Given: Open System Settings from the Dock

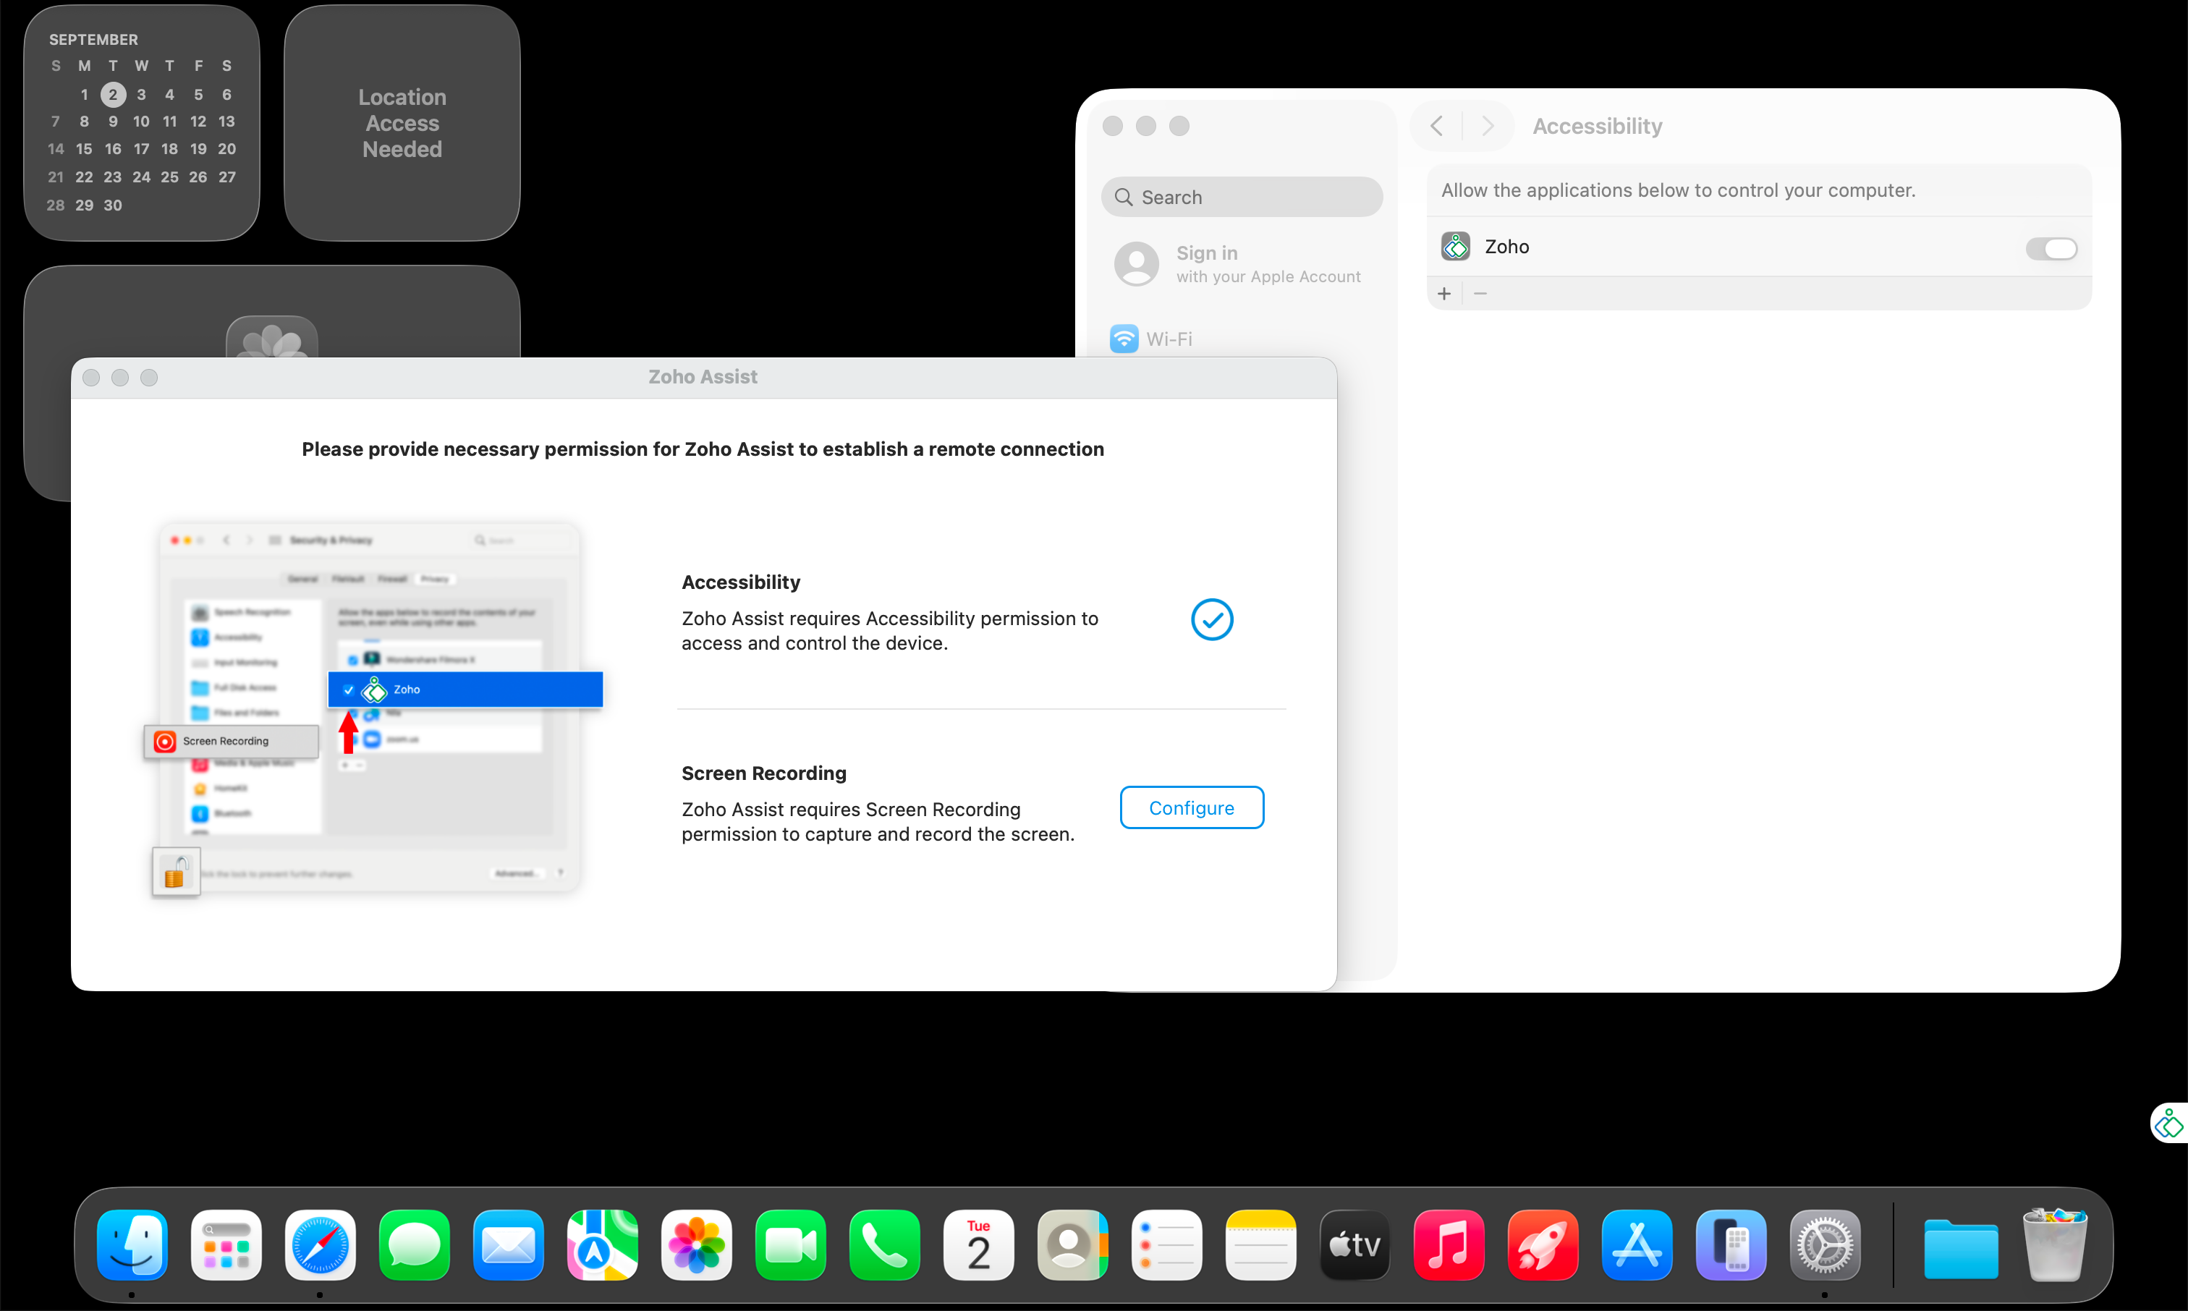Looking at the screenshot, I should 1824,1246.
